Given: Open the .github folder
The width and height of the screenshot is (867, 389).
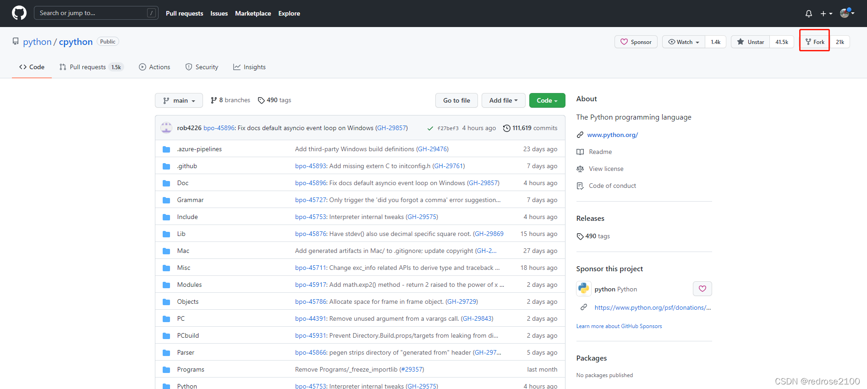Looking at the screenshot, I should click(x=187, y=166).
